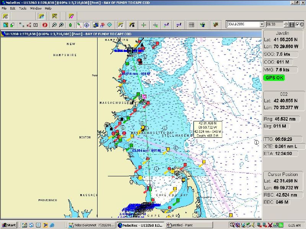Viewport: 306px width, 229px height.
Task: Click the red life ring icon
Action: pos(45,25)
